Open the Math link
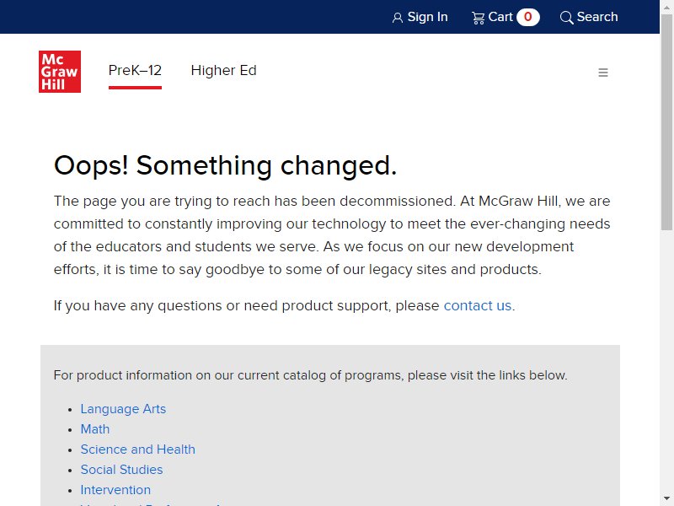The width and height of the screenshot is (674, 506). point(95,429)
